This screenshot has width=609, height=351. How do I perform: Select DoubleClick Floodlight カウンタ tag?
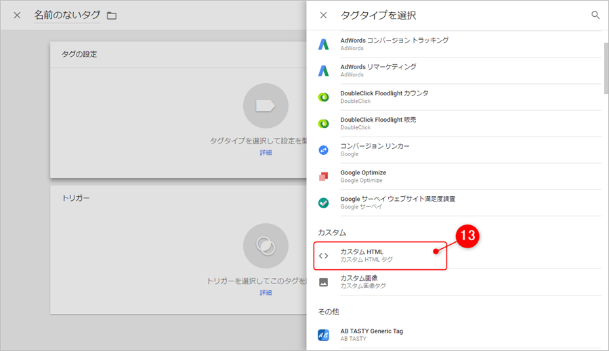point(459,97)
